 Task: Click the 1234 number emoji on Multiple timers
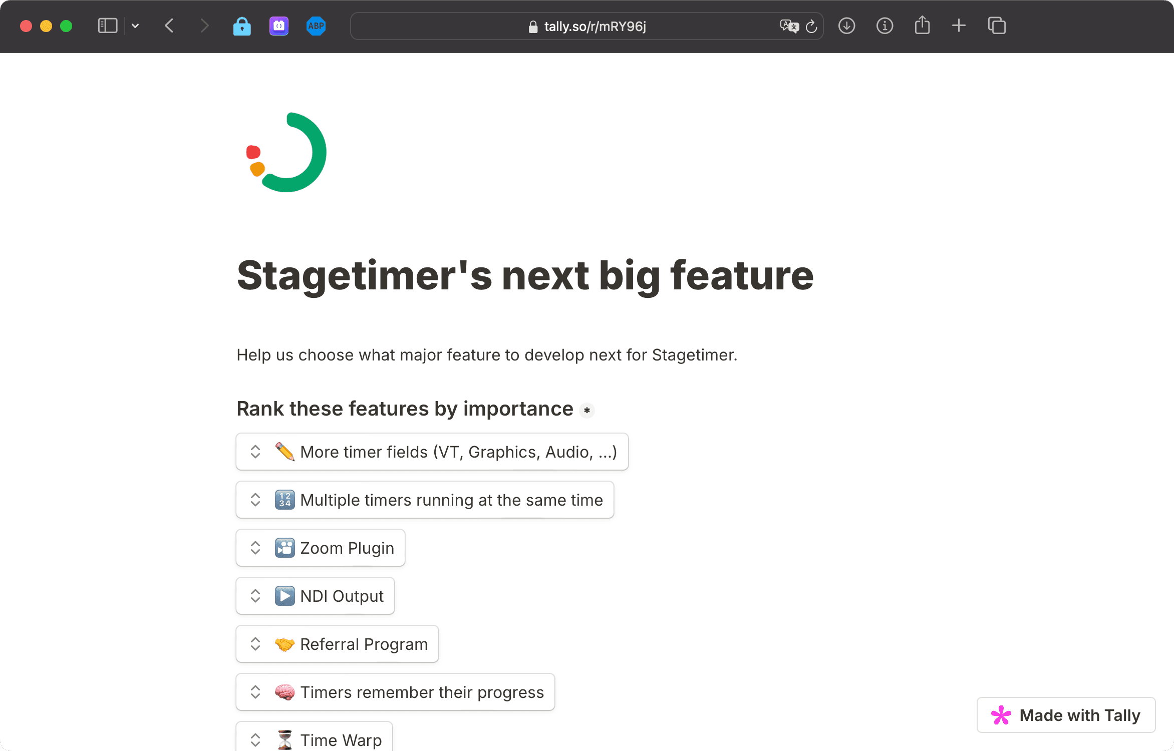tap(285, 500)
